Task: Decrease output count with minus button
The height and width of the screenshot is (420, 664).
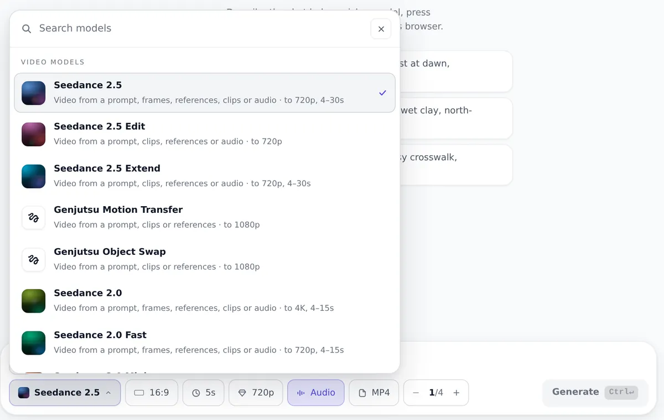Action: (x=416, y=393)
